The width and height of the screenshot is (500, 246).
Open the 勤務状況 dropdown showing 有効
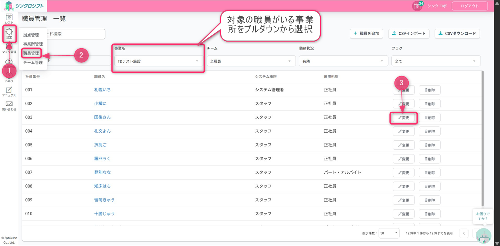coord(343,61)
